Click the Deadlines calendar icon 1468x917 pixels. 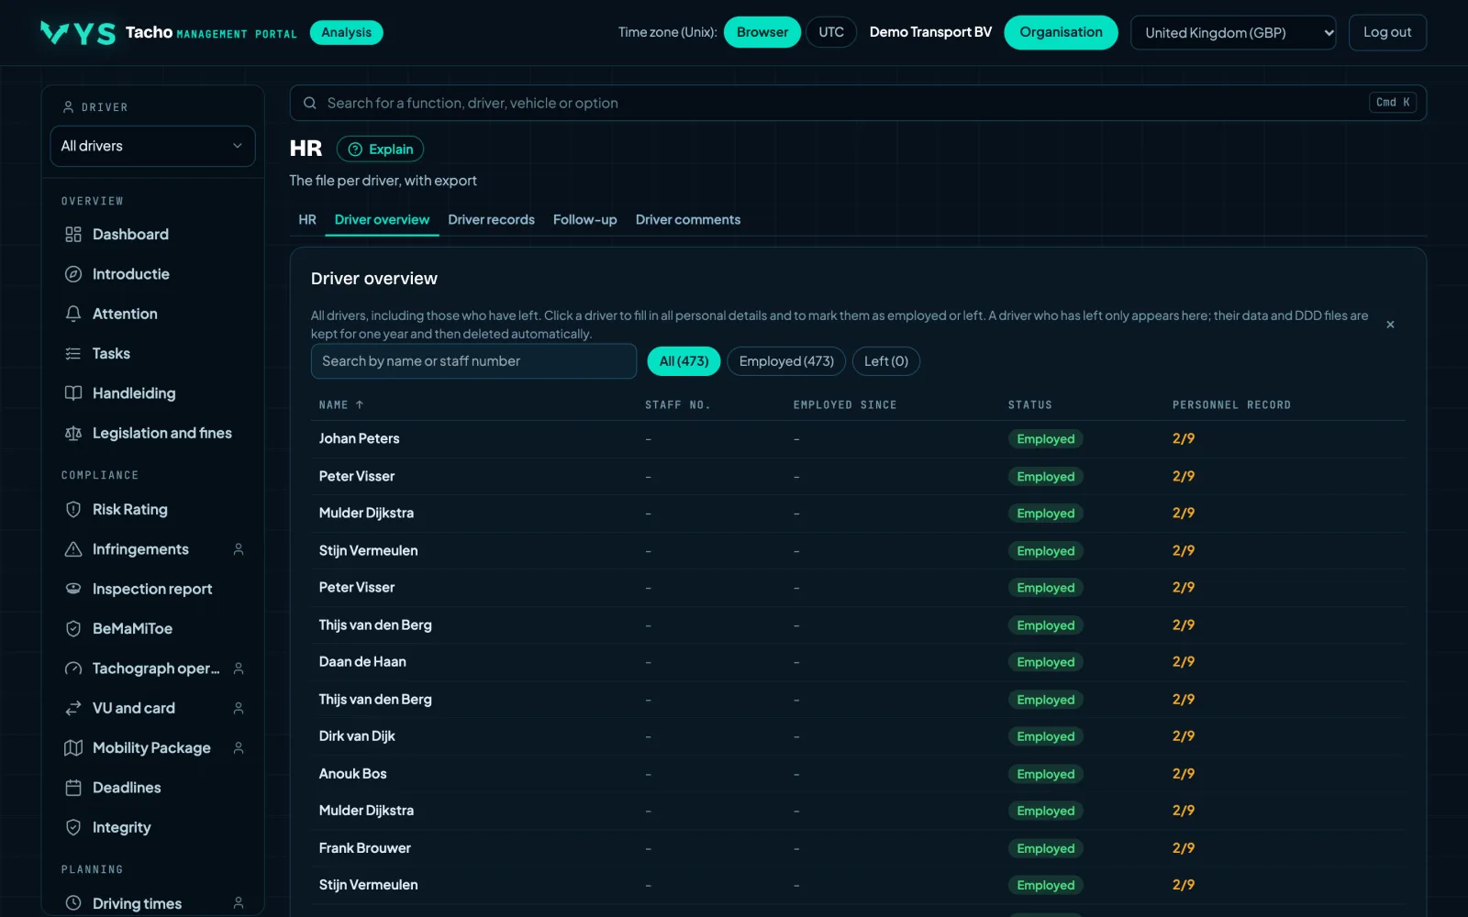(73, 788)
